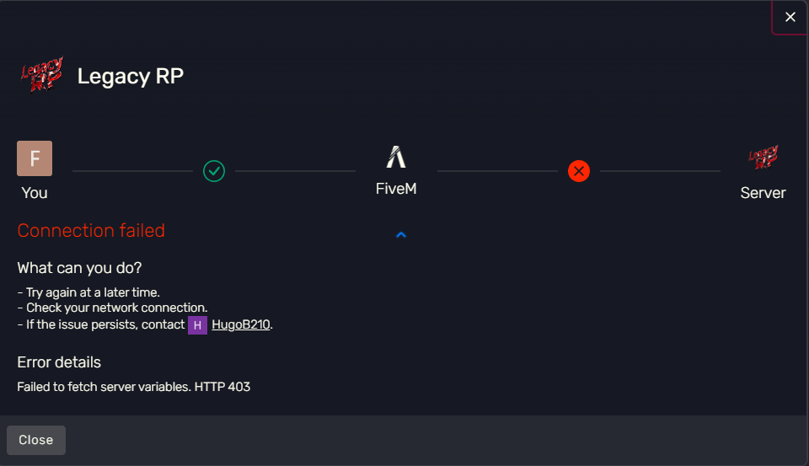Click the 'Server' label text

[x=763, y=193]
